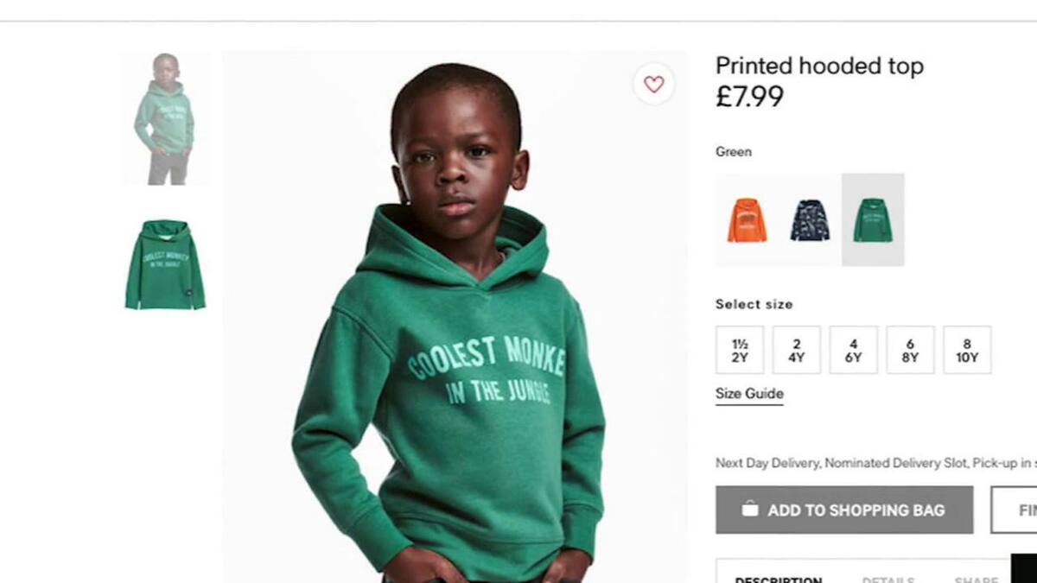Choose size 4-6Y
The height and width of the screenshot is (583, 1037).
point(854,350)
